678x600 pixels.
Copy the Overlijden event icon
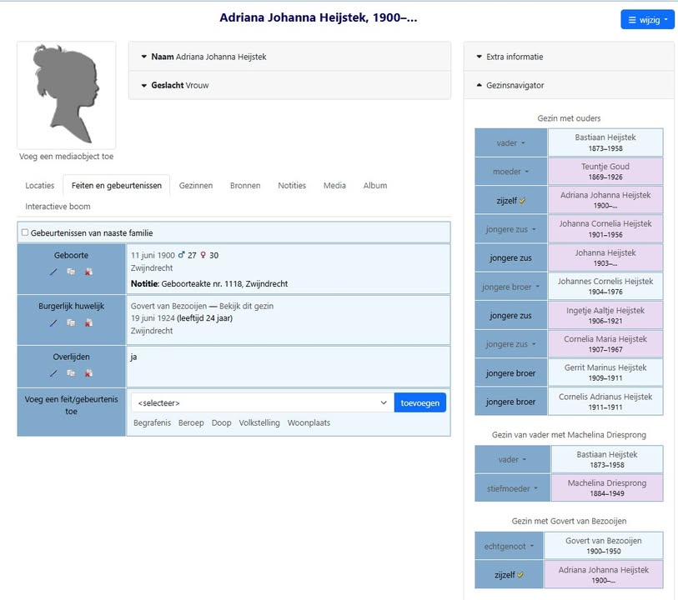click(71, 373)
